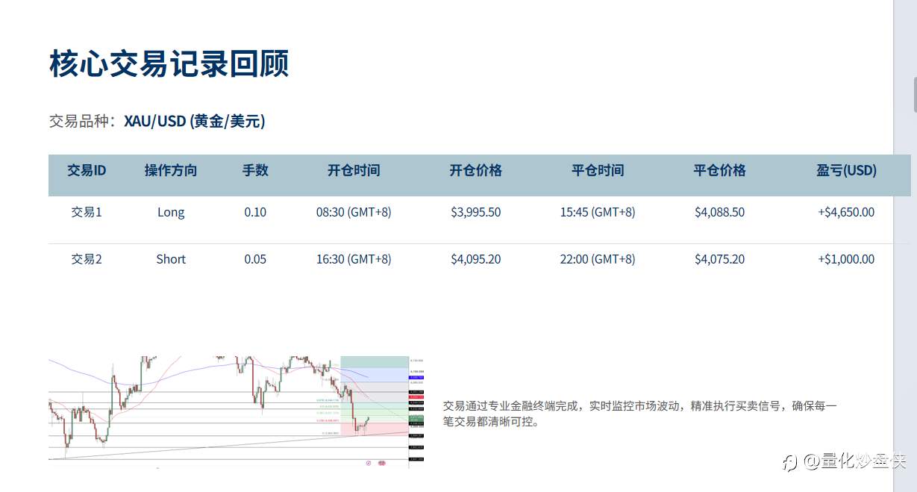Click the $4,088.50 close price
Viewport: 917px width, 492px height.
pyautogui.click(x=719, y=212)
